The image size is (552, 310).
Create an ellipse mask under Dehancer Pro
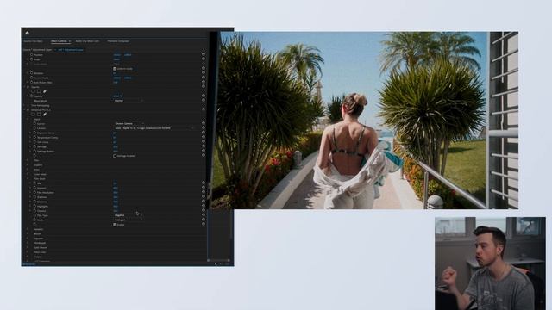33,115
